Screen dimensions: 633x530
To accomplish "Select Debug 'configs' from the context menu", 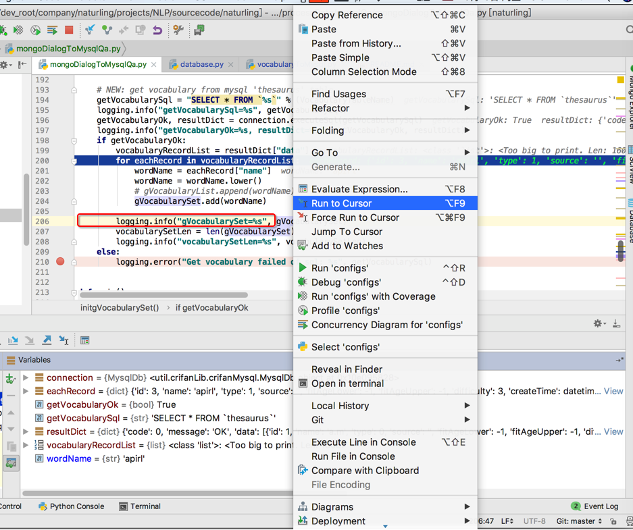I will 351,282.
